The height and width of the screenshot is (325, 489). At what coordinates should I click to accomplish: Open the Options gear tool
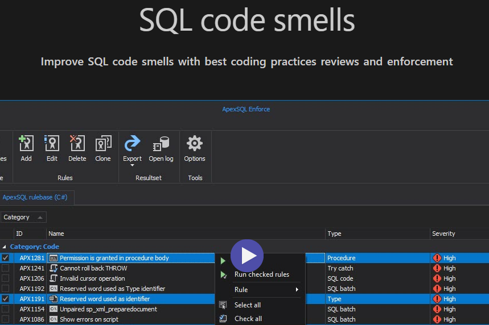tap(195, 144)
